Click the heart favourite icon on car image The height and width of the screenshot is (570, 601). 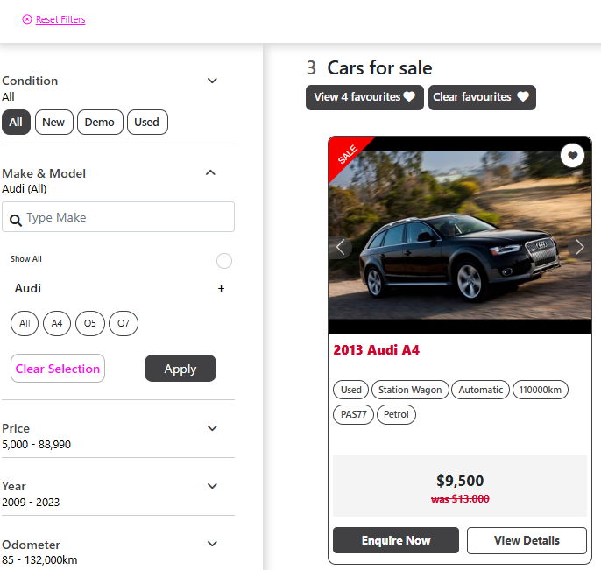[x=572, y=156]
